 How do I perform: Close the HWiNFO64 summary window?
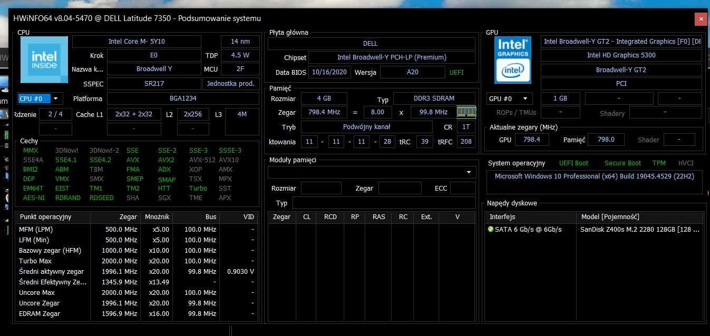click(701, 19)
